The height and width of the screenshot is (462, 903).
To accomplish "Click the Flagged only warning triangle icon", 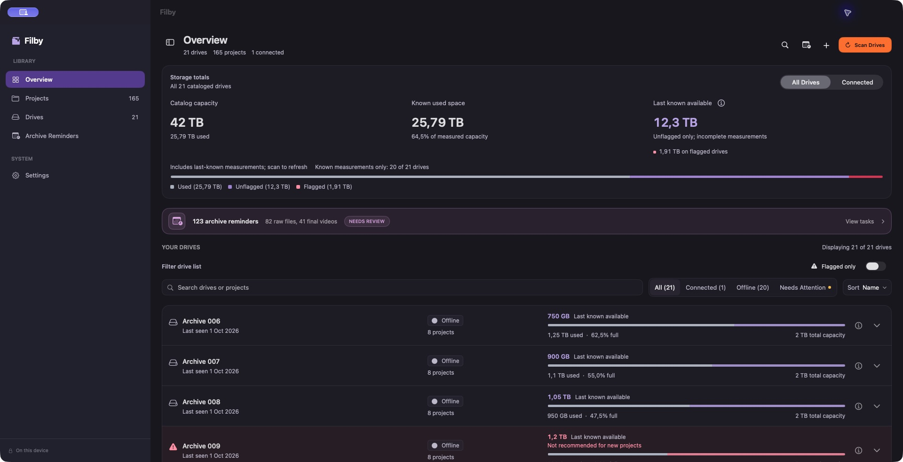I will (x=814, y=266).
